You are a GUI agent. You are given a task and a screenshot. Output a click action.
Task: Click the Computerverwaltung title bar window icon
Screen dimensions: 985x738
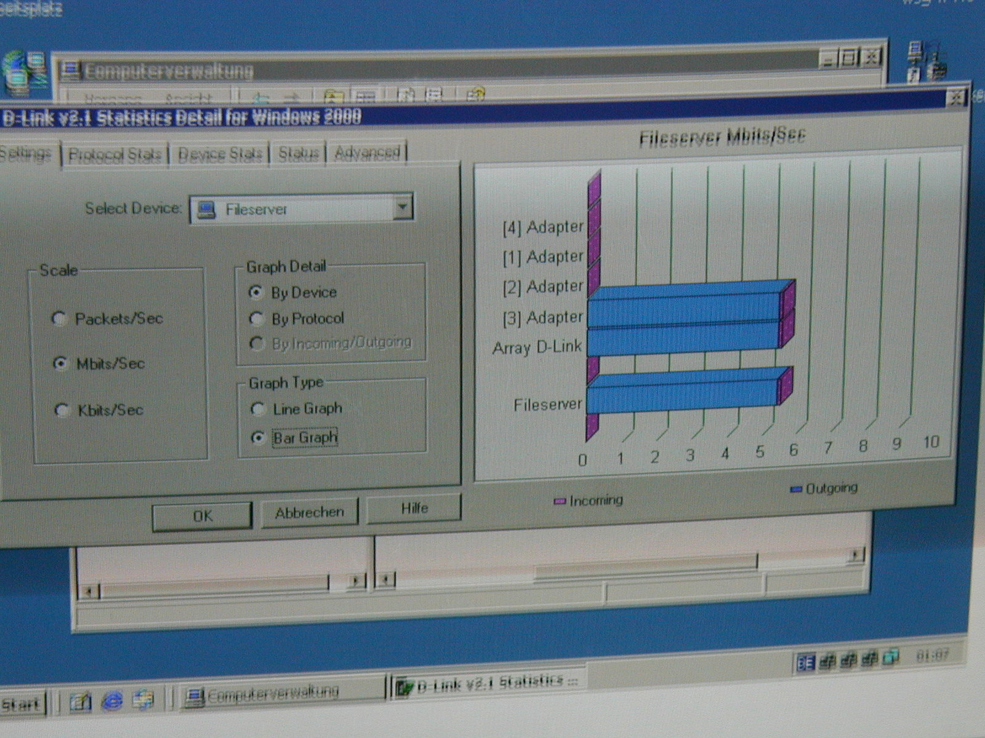point(71,71)
